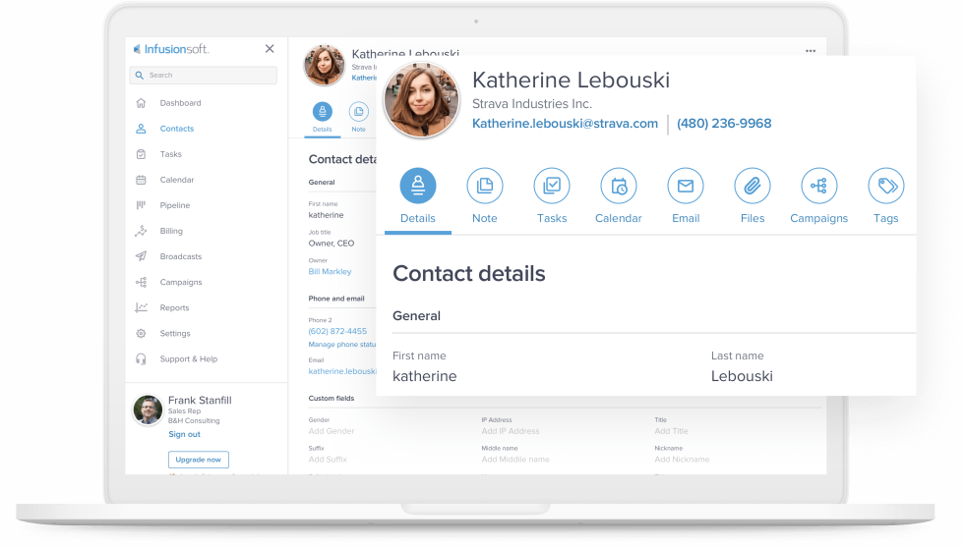Open Pipeline in the sidebar menu

(x=175, y=205)
